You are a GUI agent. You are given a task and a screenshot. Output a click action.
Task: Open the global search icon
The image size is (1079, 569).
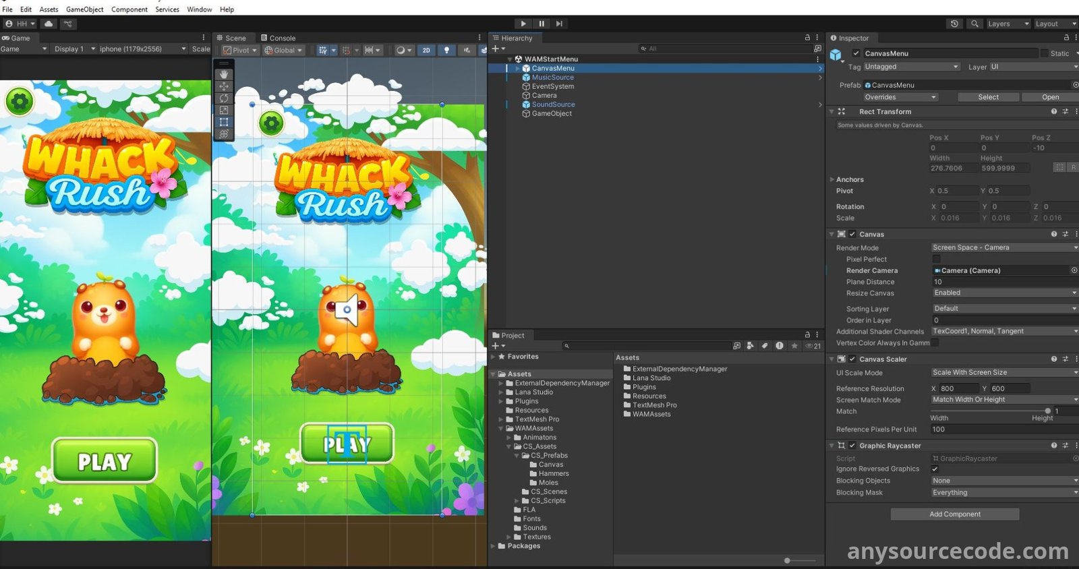pyautogui.click(x=974, y=24)
